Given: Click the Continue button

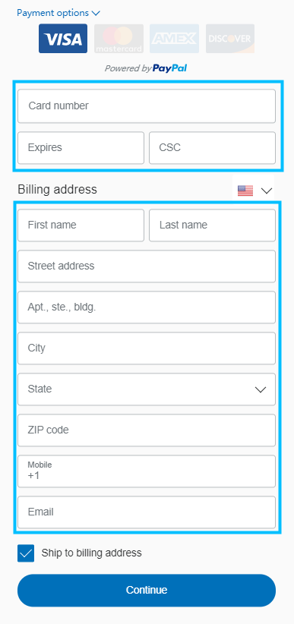Looking at the screenshot, I should (x=147, y=590).
